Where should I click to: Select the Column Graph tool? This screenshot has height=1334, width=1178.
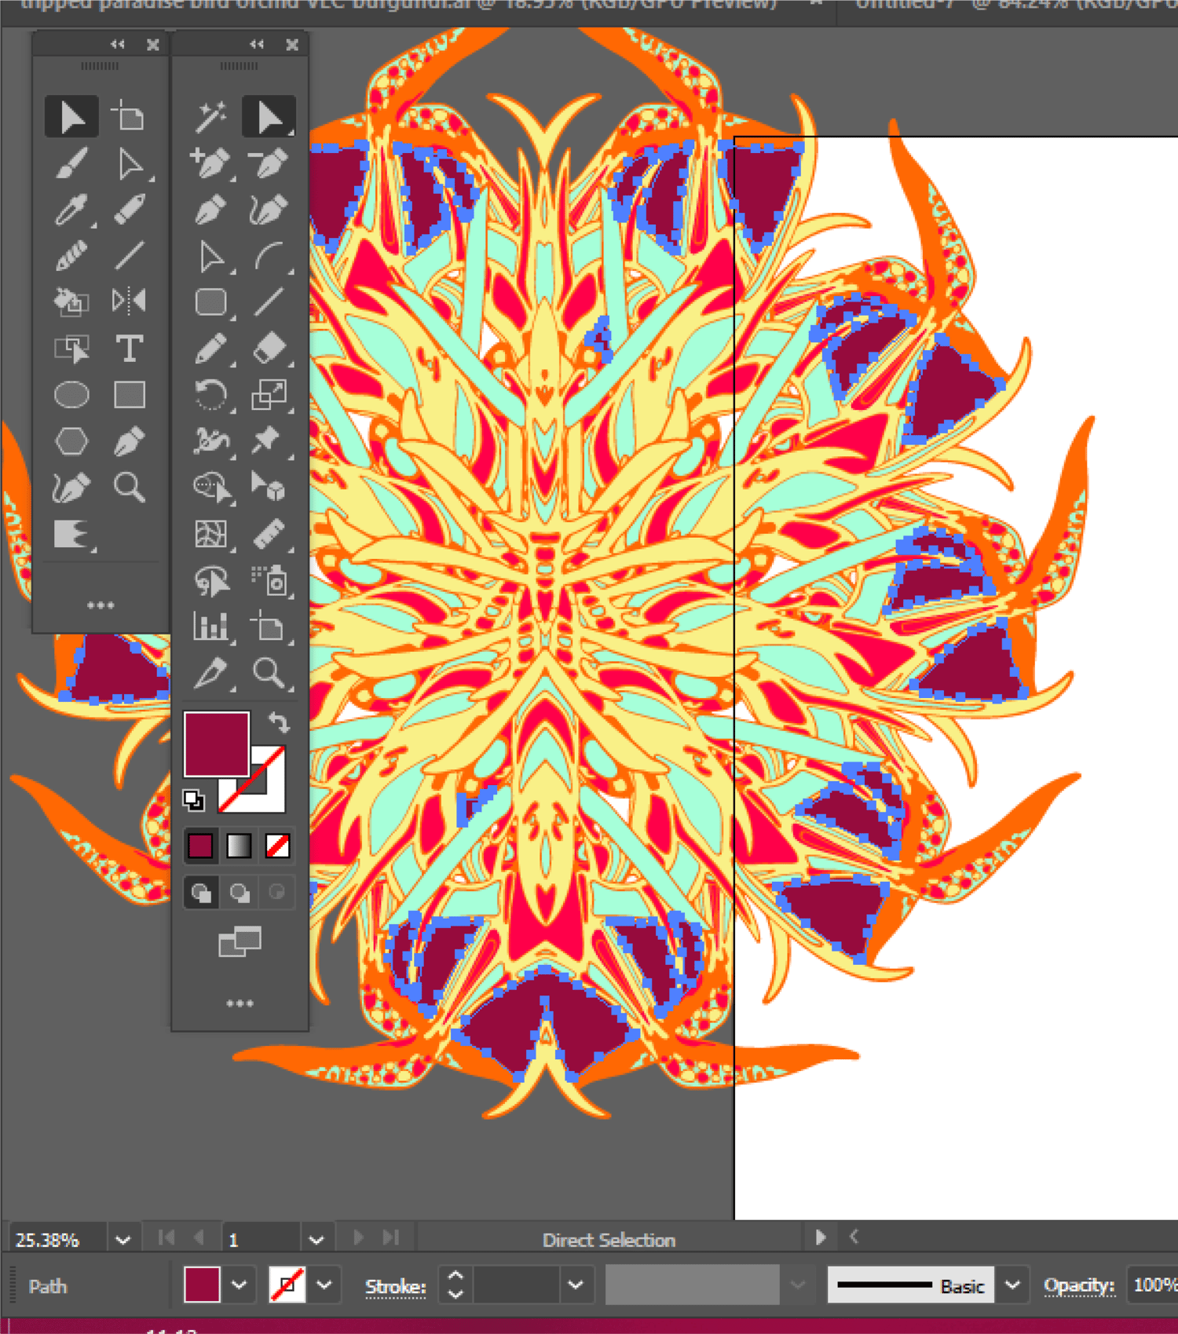click(210, 627)
